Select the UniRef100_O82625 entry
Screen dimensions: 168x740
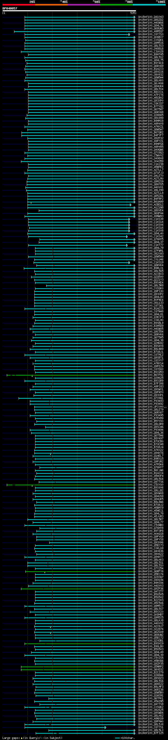151,710
